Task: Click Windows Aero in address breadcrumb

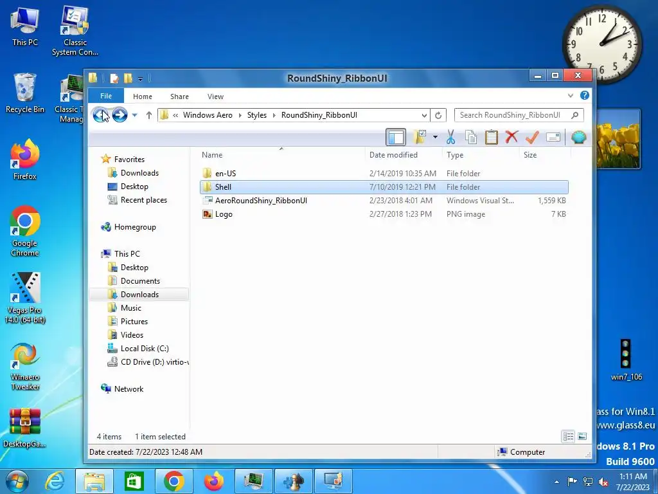Action: pos(208,115)
